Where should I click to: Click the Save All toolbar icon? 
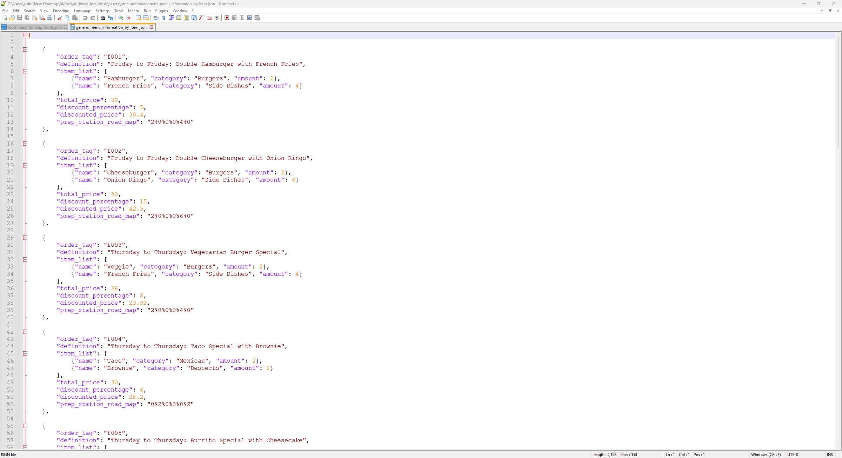coord(27,18)
